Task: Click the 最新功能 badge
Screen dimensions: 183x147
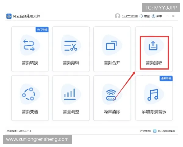Action: pyautogui.click(x=166, y=78)
